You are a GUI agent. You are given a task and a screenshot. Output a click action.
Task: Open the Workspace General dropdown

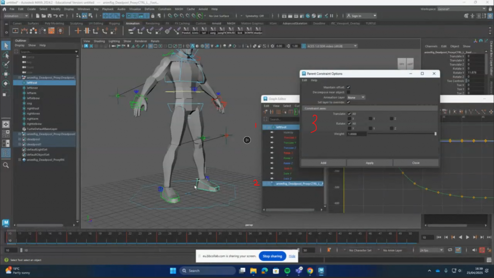click(x=462, y=9)
